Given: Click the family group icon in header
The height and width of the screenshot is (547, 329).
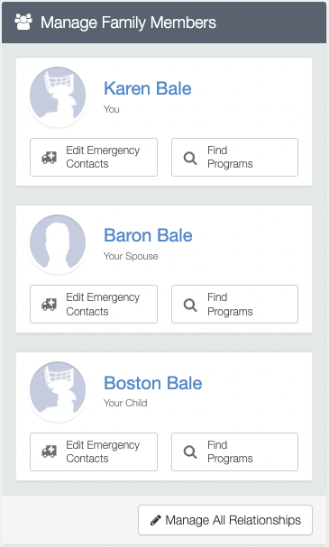Looking at the screenshot, I should (23, 22).
